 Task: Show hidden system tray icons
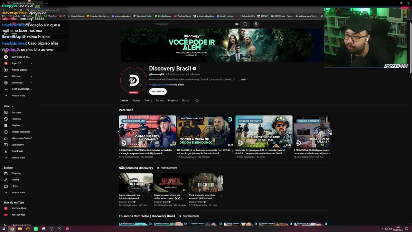pyautogui.click(x=382, y=229)
